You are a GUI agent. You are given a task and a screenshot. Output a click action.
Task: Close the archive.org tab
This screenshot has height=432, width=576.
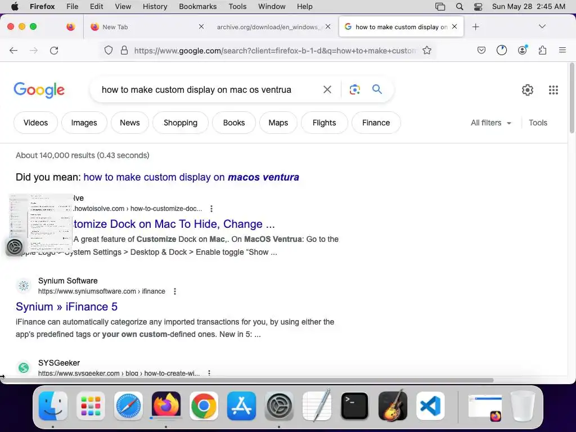328,26
